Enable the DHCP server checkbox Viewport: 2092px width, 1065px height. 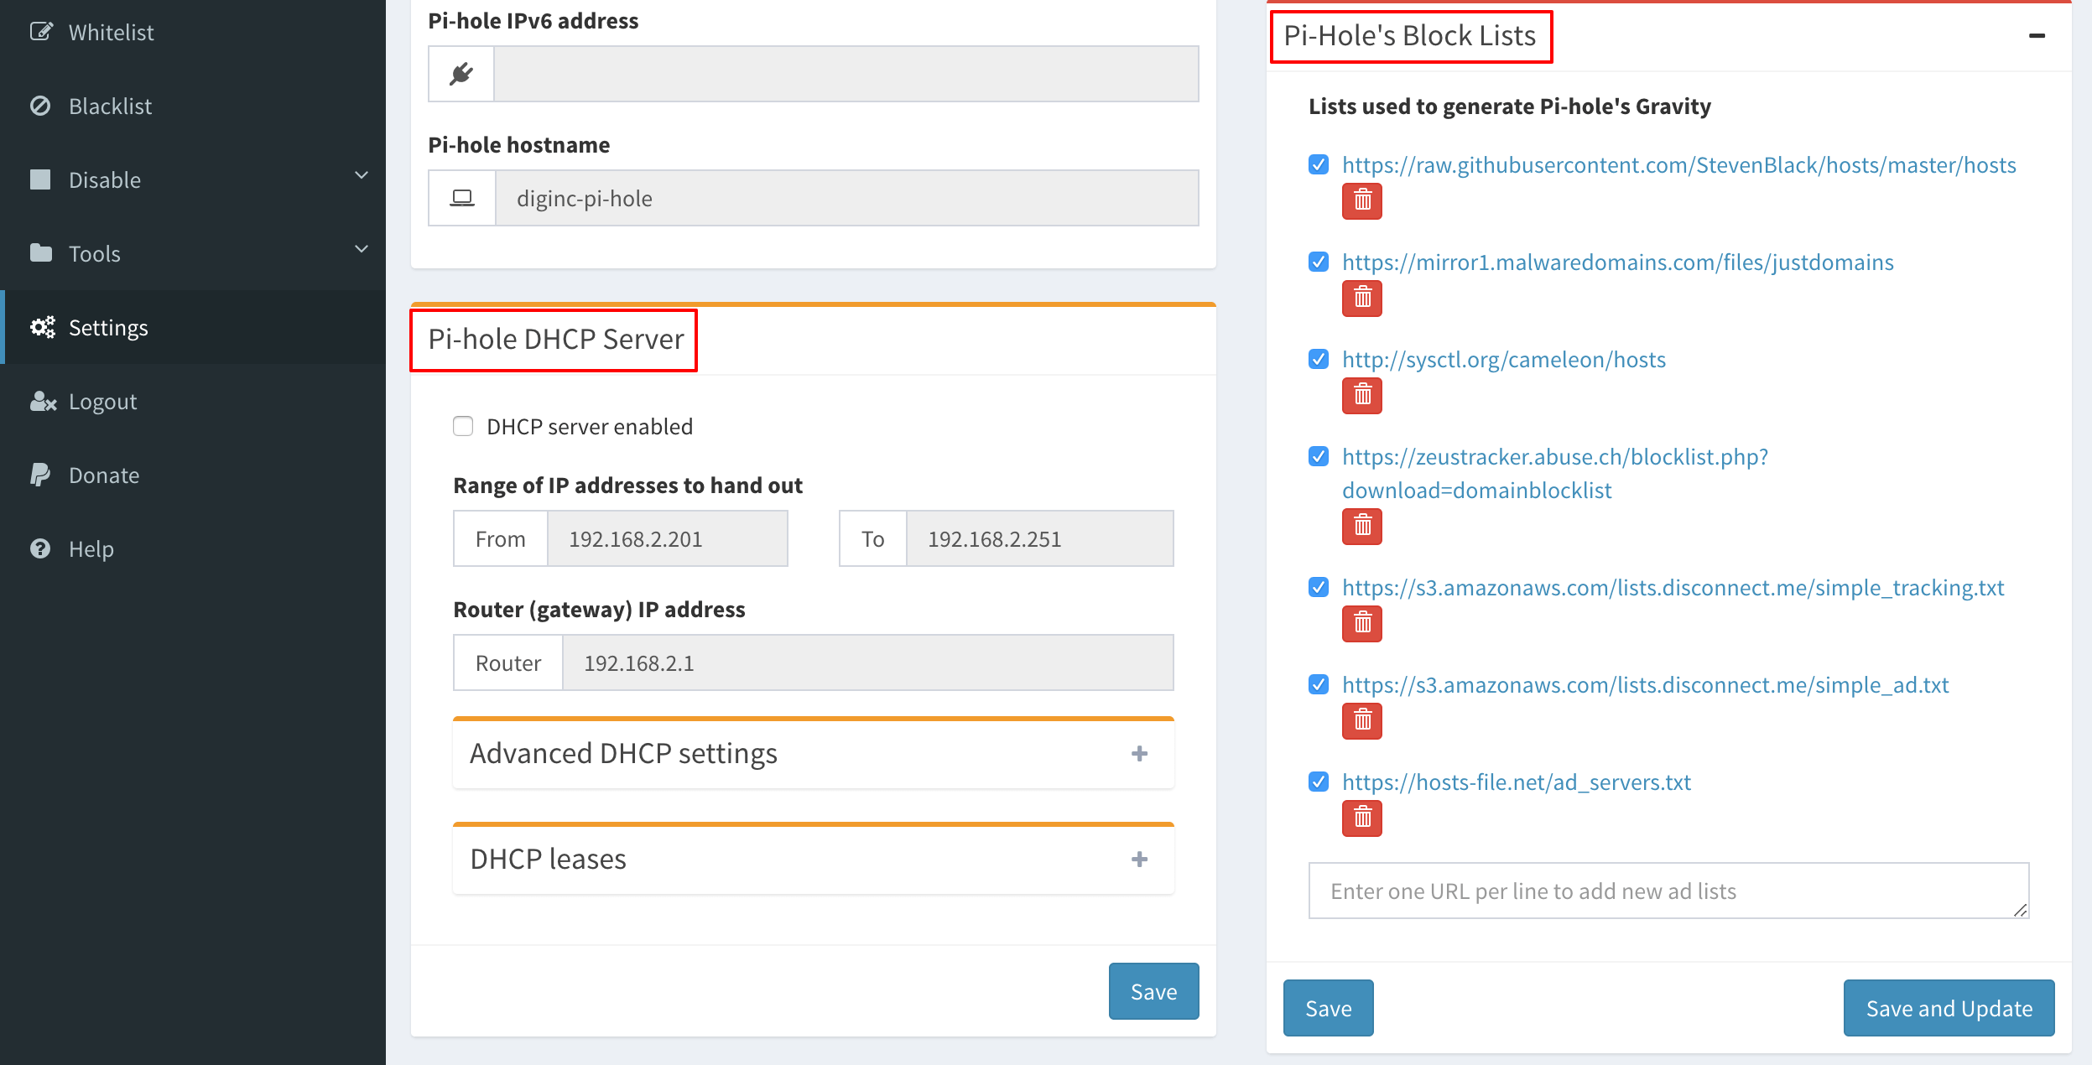click(463, 426)
